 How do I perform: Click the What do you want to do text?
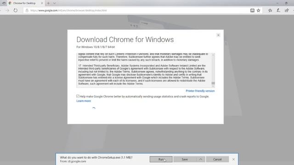pyautogui.click(x=96, y=158)
